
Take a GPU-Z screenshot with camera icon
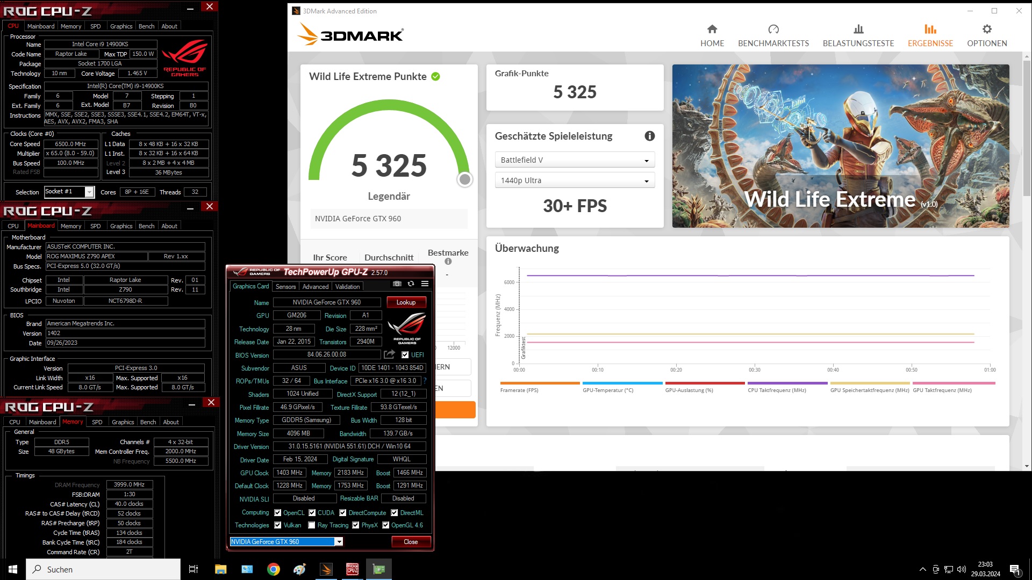(397, 284)
